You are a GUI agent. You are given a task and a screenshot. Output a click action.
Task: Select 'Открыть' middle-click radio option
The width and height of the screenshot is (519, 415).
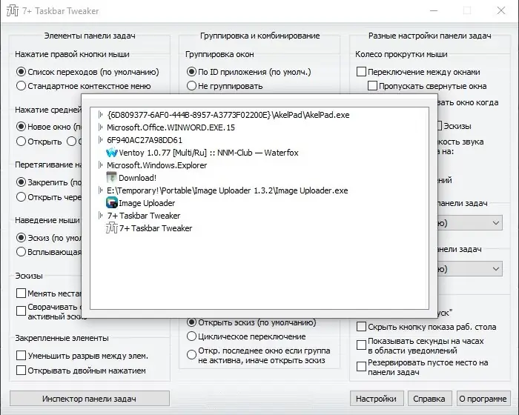pyautogui.click(x=21, y=142)
